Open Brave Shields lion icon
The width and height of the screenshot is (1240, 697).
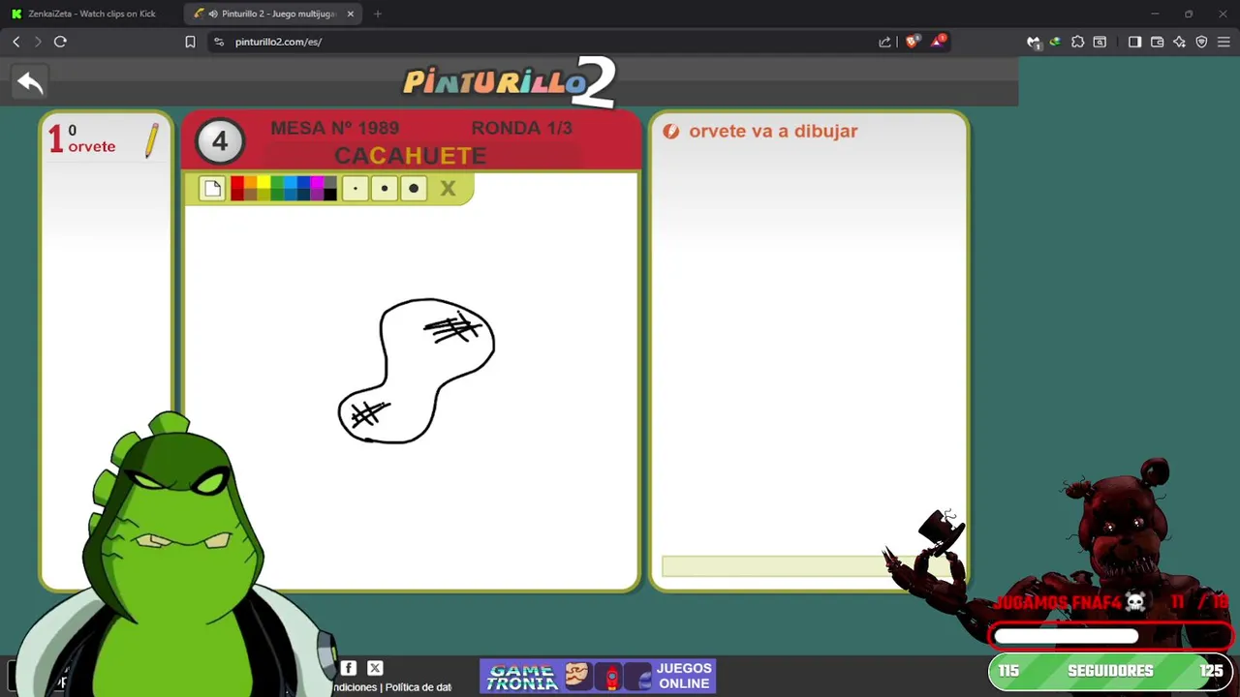(912, 42)
